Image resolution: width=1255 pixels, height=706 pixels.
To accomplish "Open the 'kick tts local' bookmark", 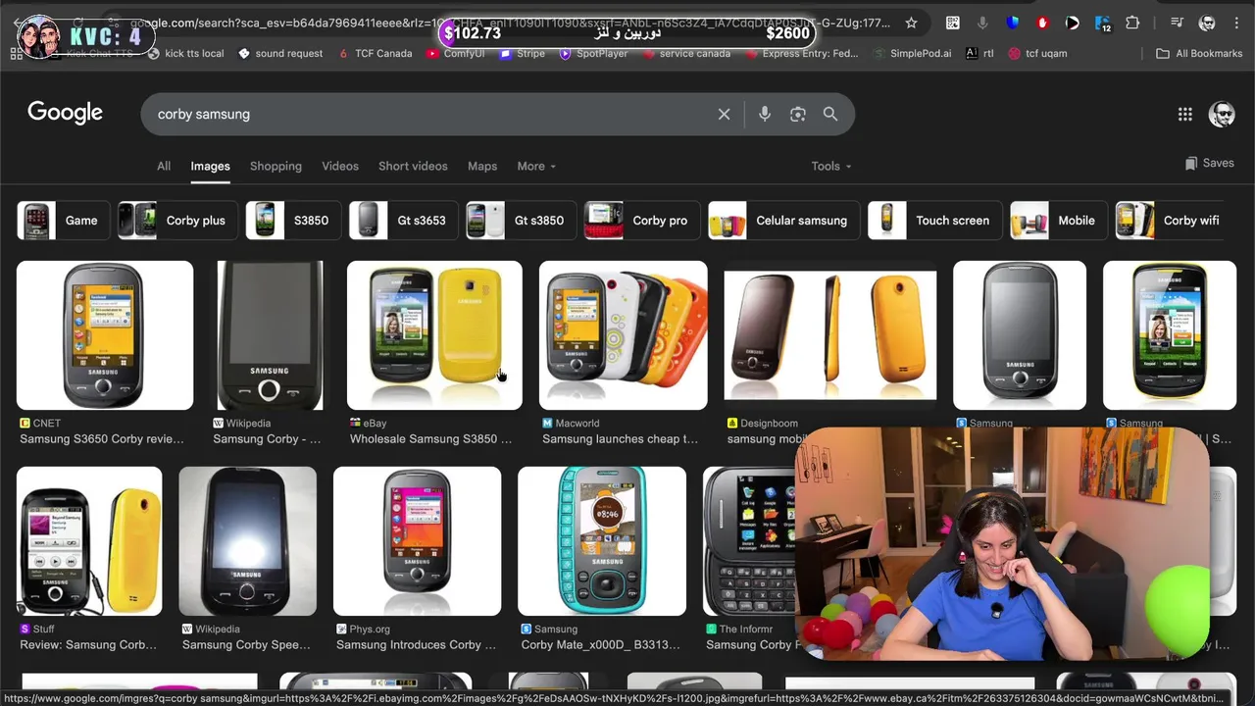I will [185, 53].
